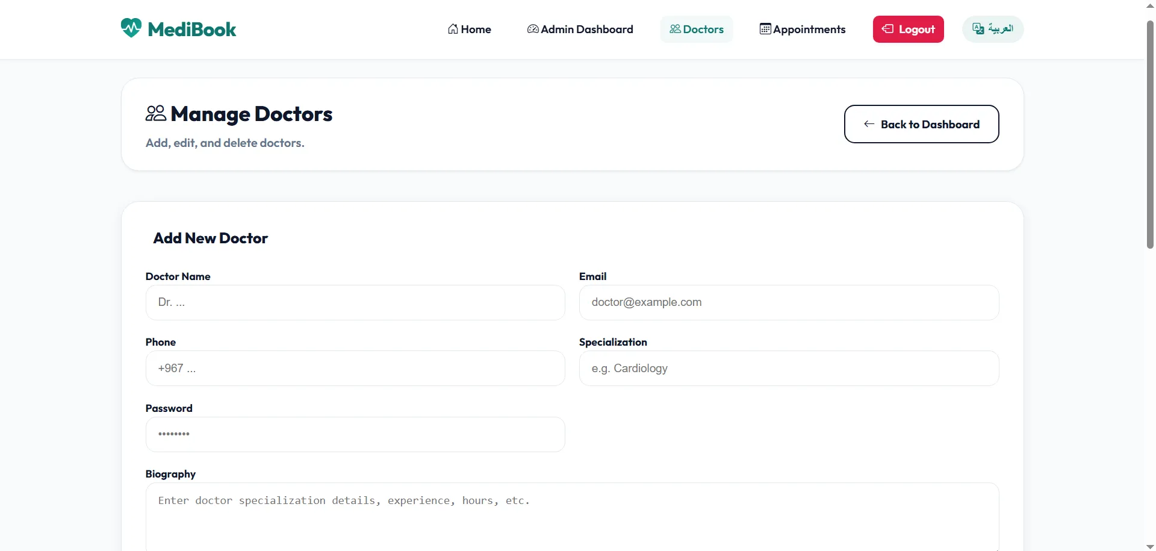Image resolution: width=1156 pixels, height=551 pixels.
Task: Click the Biography field label
Action: (x=171, y=474)
